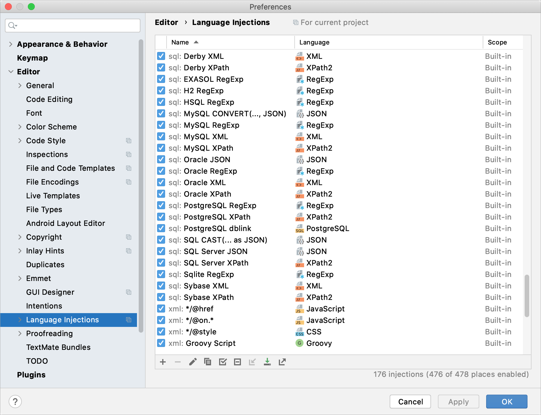
Task: Disable the sql: MySQL CONVERT JSON checkbox
Action: click(x=161, y=113)
